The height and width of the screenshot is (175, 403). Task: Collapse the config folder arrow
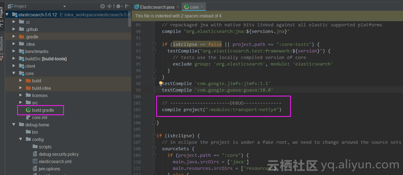point(21,139)
